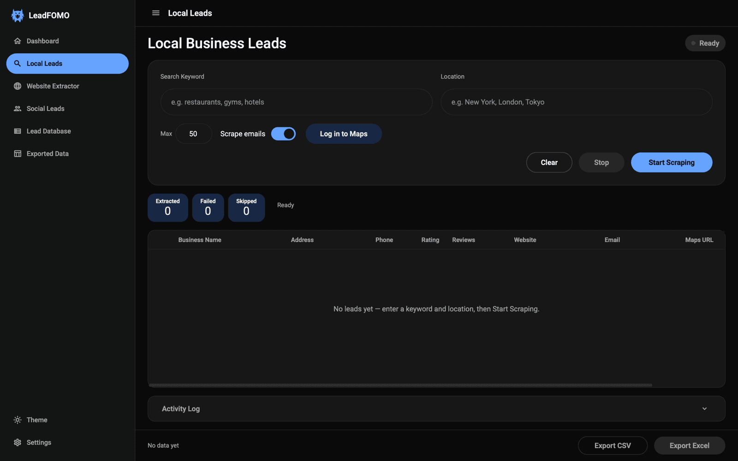Click the Reviews column header

coord(464,240)
